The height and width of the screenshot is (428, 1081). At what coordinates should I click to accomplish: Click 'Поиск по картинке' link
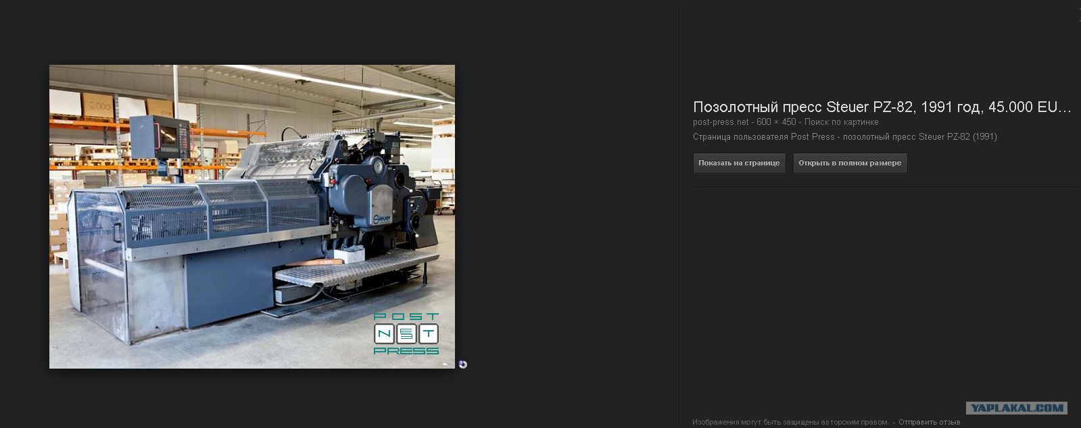842,122
